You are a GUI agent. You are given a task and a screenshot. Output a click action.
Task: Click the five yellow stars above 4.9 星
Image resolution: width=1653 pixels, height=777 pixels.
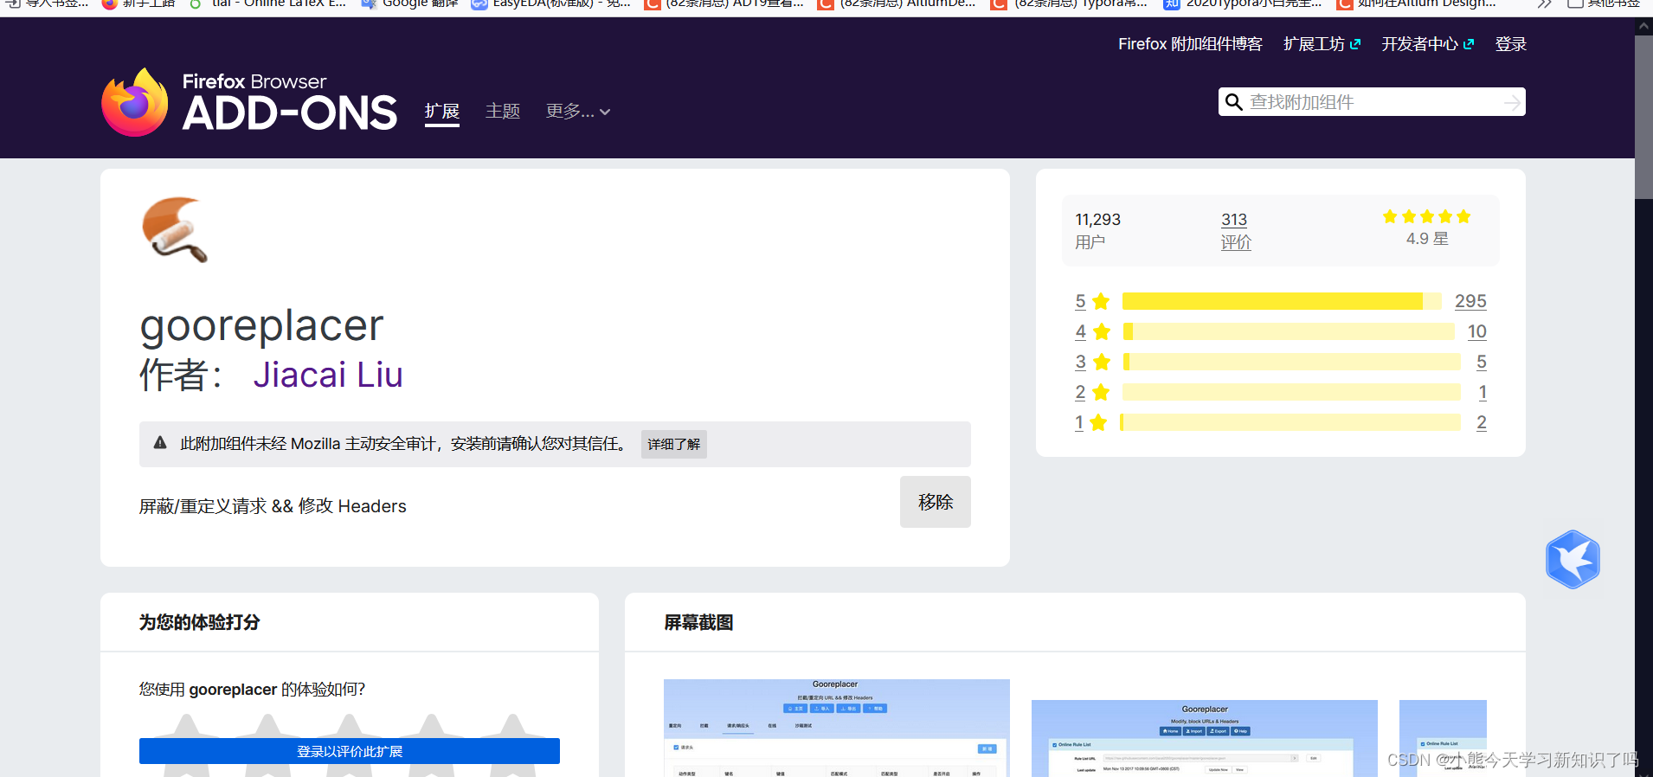coord(1427,216)
